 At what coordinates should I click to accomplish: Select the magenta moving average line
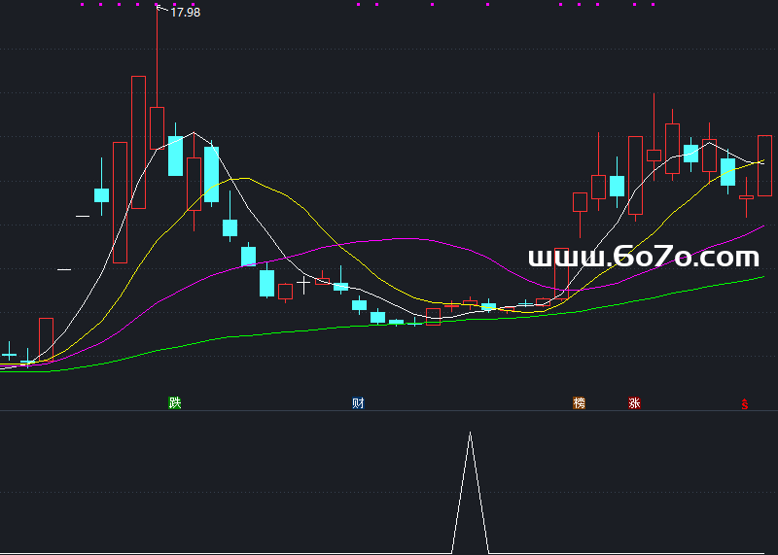click(408, 239)
